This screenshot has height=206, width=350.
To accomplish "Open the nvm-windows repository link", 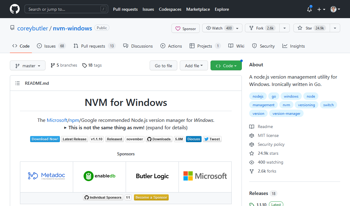I will 72,28.
